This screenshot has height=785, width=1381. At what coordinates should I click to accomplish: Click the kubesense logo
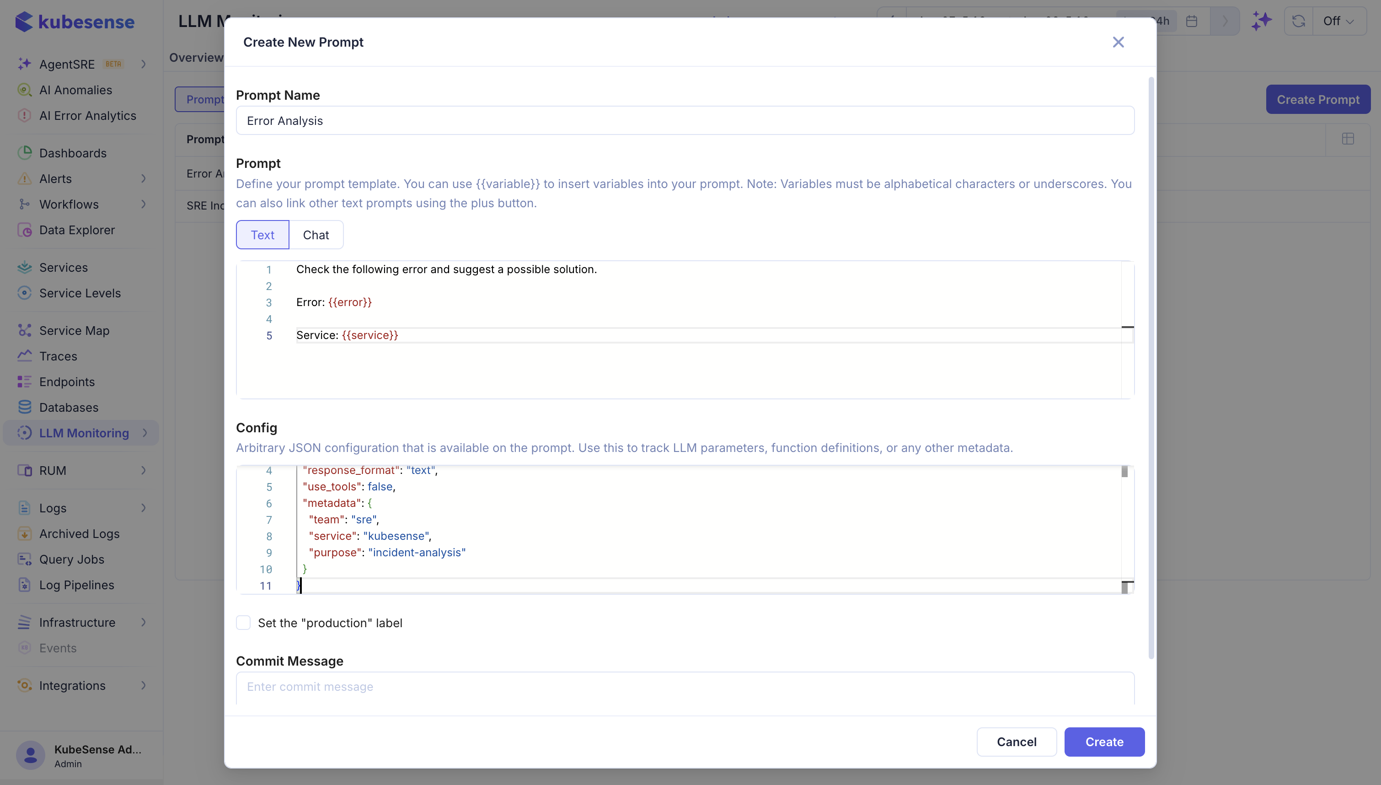(75, 22)
